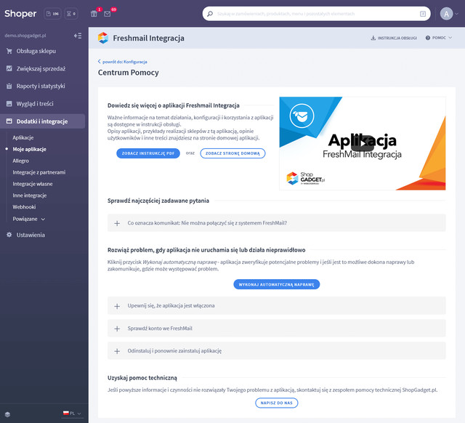This screenshot has width=465, height=423.
Task: Expand 'Upewnij się, że aplikacja jest włączona'
Action: click(x=117, y=306)
